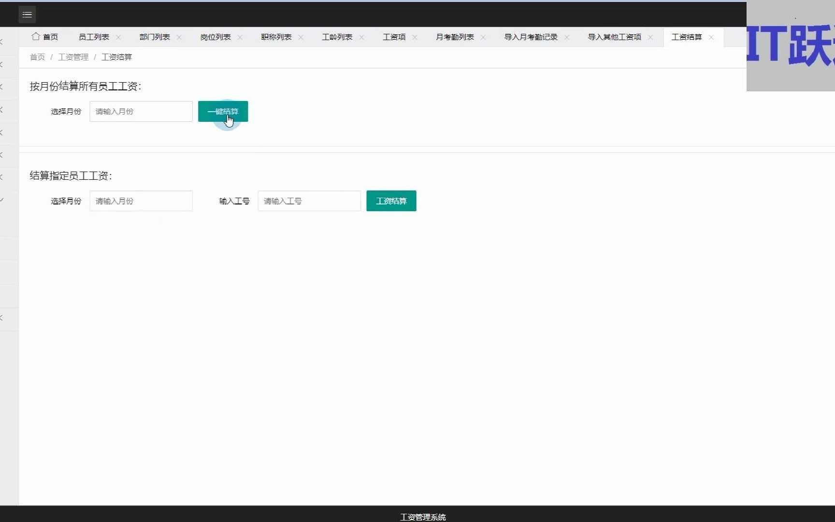Open the 工龄列表 tab
The width and height of the screenshot is (835, 522).
336,37
